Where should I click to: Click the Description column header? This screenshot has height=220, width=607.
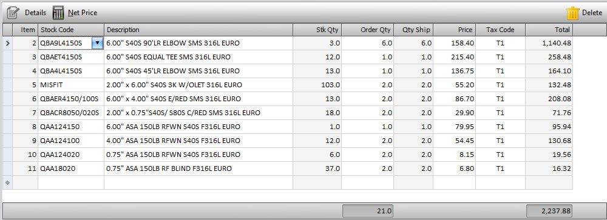pyautogui.click(x=198, y=30)
